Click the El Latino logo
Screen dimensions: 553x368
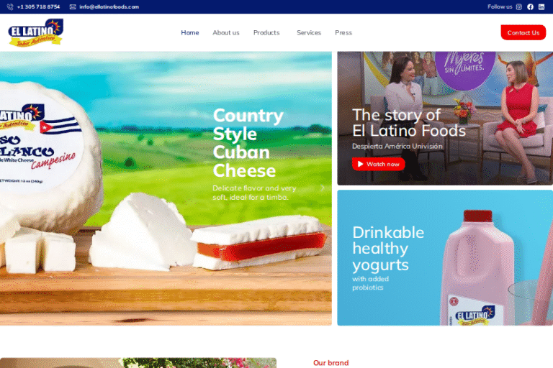[35, 32]
